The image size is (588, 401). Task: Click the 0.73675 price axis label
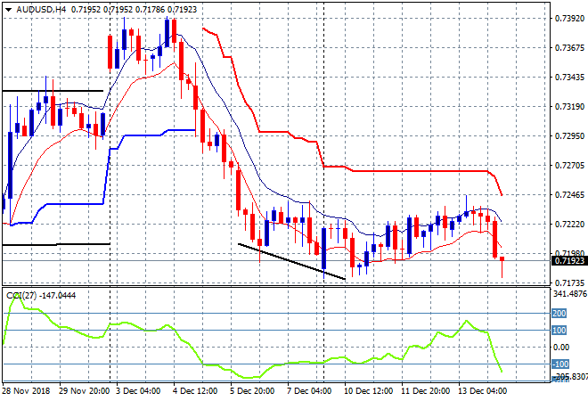[569, 47]
